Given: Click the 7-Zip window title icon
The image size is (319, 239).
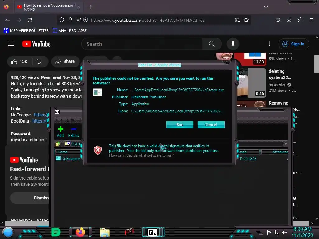Looking at the screenshot, I should pos(57,112).
